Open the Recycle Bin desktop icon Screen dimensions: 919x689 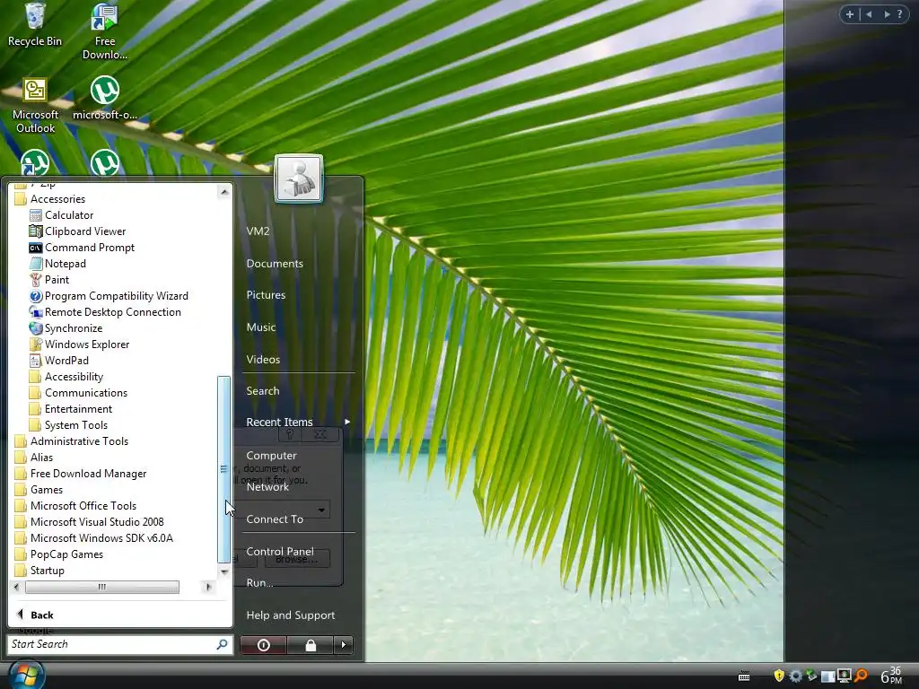(x=35, y=24)
